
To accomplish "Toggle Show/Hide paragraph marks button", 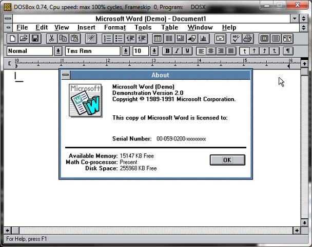I will (288, 51).
